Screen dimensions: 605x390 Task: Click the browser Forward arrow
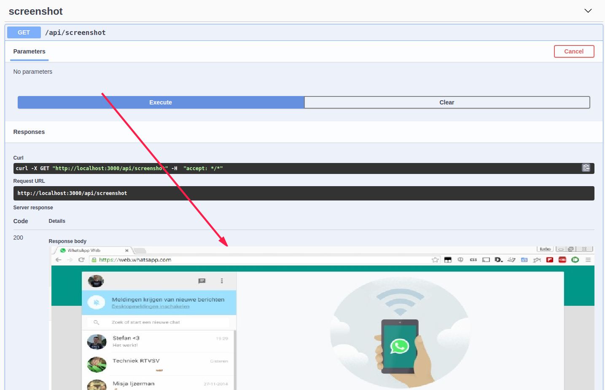point(70,260)
